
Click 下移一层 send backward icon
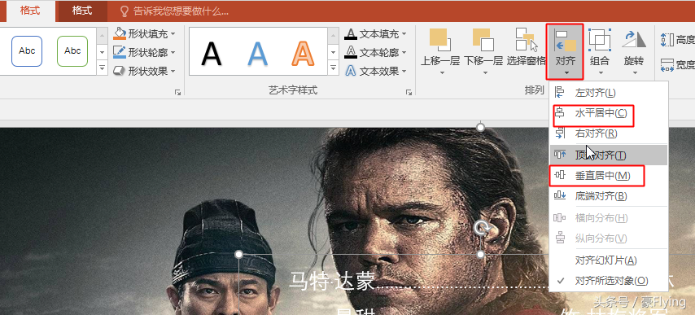click(483, 39)
